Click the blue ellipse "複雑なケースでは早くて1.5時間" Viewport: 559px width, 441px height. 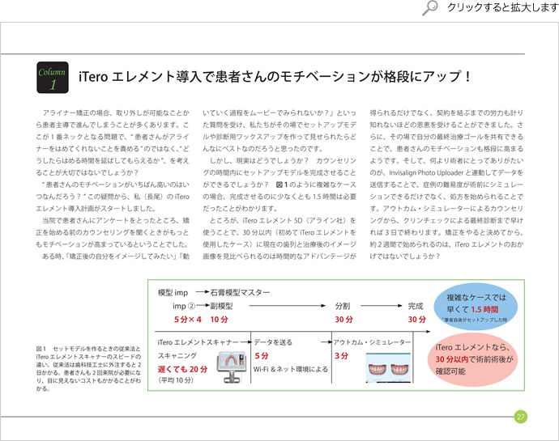pyautogui.click(x=476, y=307)
